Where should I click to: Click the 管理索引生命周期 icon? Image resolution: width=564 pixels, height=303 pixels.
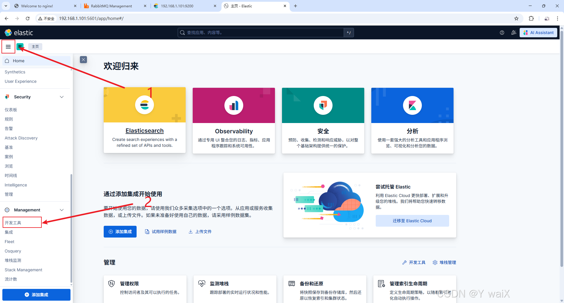click(x=382, y=284)
